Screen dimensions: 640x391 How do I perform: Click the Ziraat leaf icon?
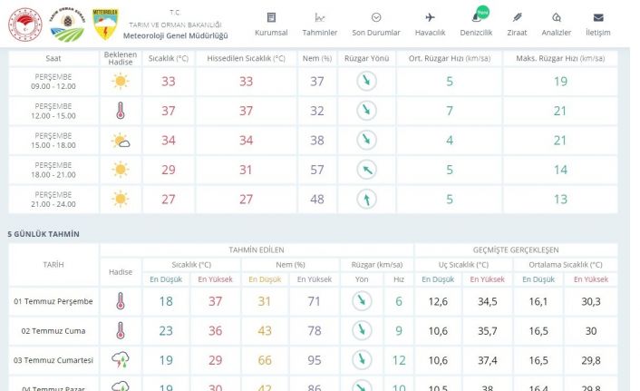517,18
